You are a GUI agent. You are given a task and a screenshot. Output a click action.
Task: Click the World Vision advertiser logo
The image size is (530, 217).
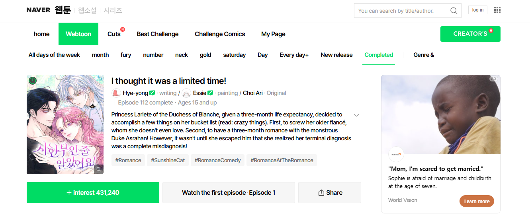click(396, 155)
